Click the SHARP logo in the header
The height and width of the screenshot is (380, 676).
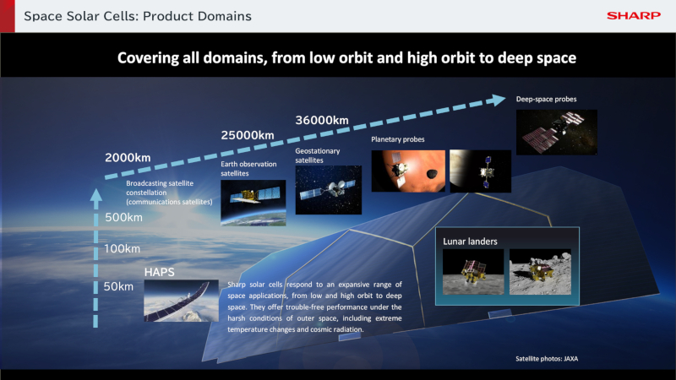click(634, 15)
